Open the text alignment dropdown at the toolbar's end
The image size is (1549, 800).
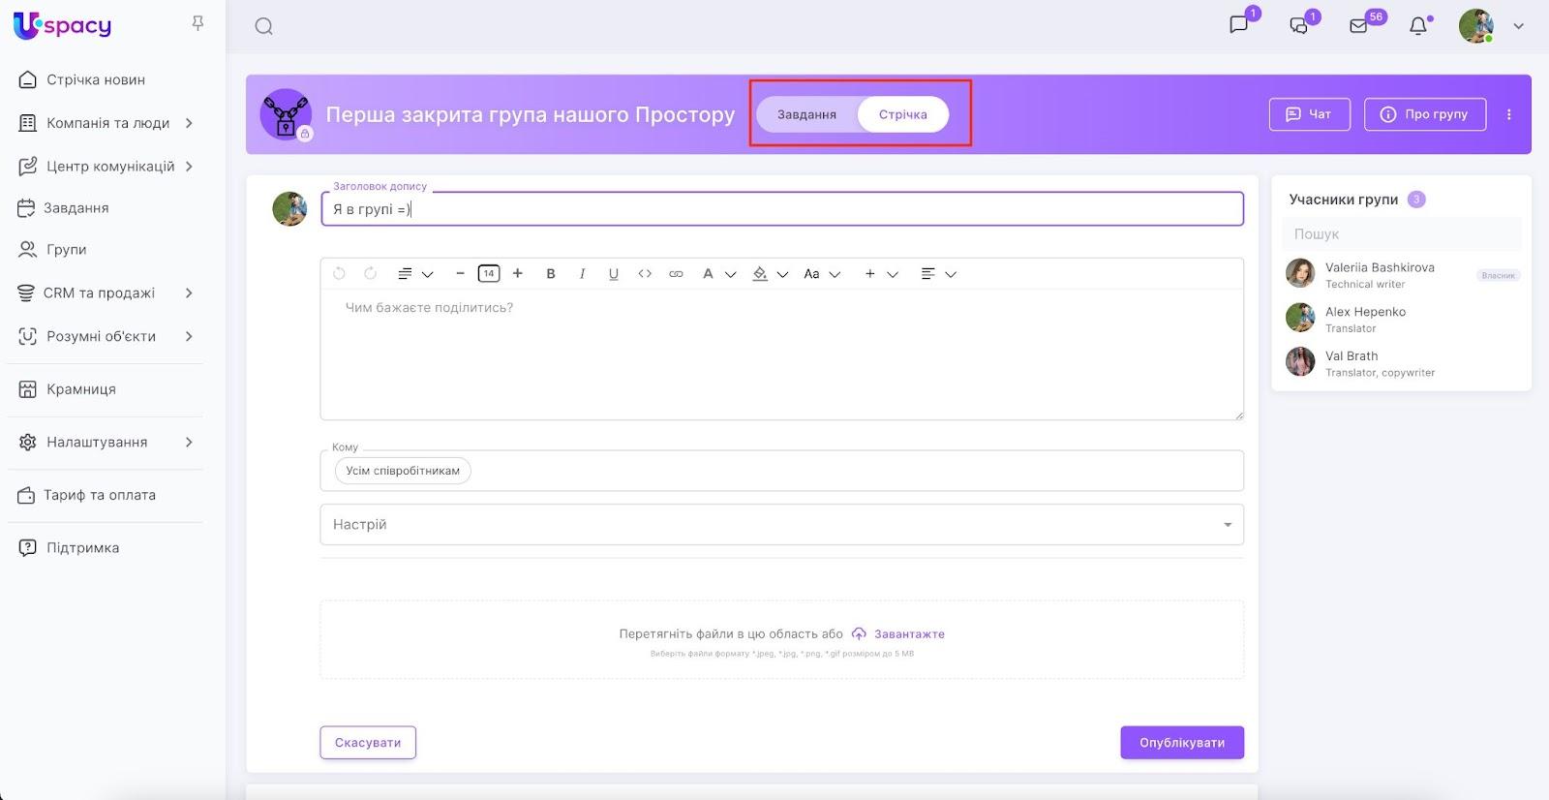click(938, 274)
